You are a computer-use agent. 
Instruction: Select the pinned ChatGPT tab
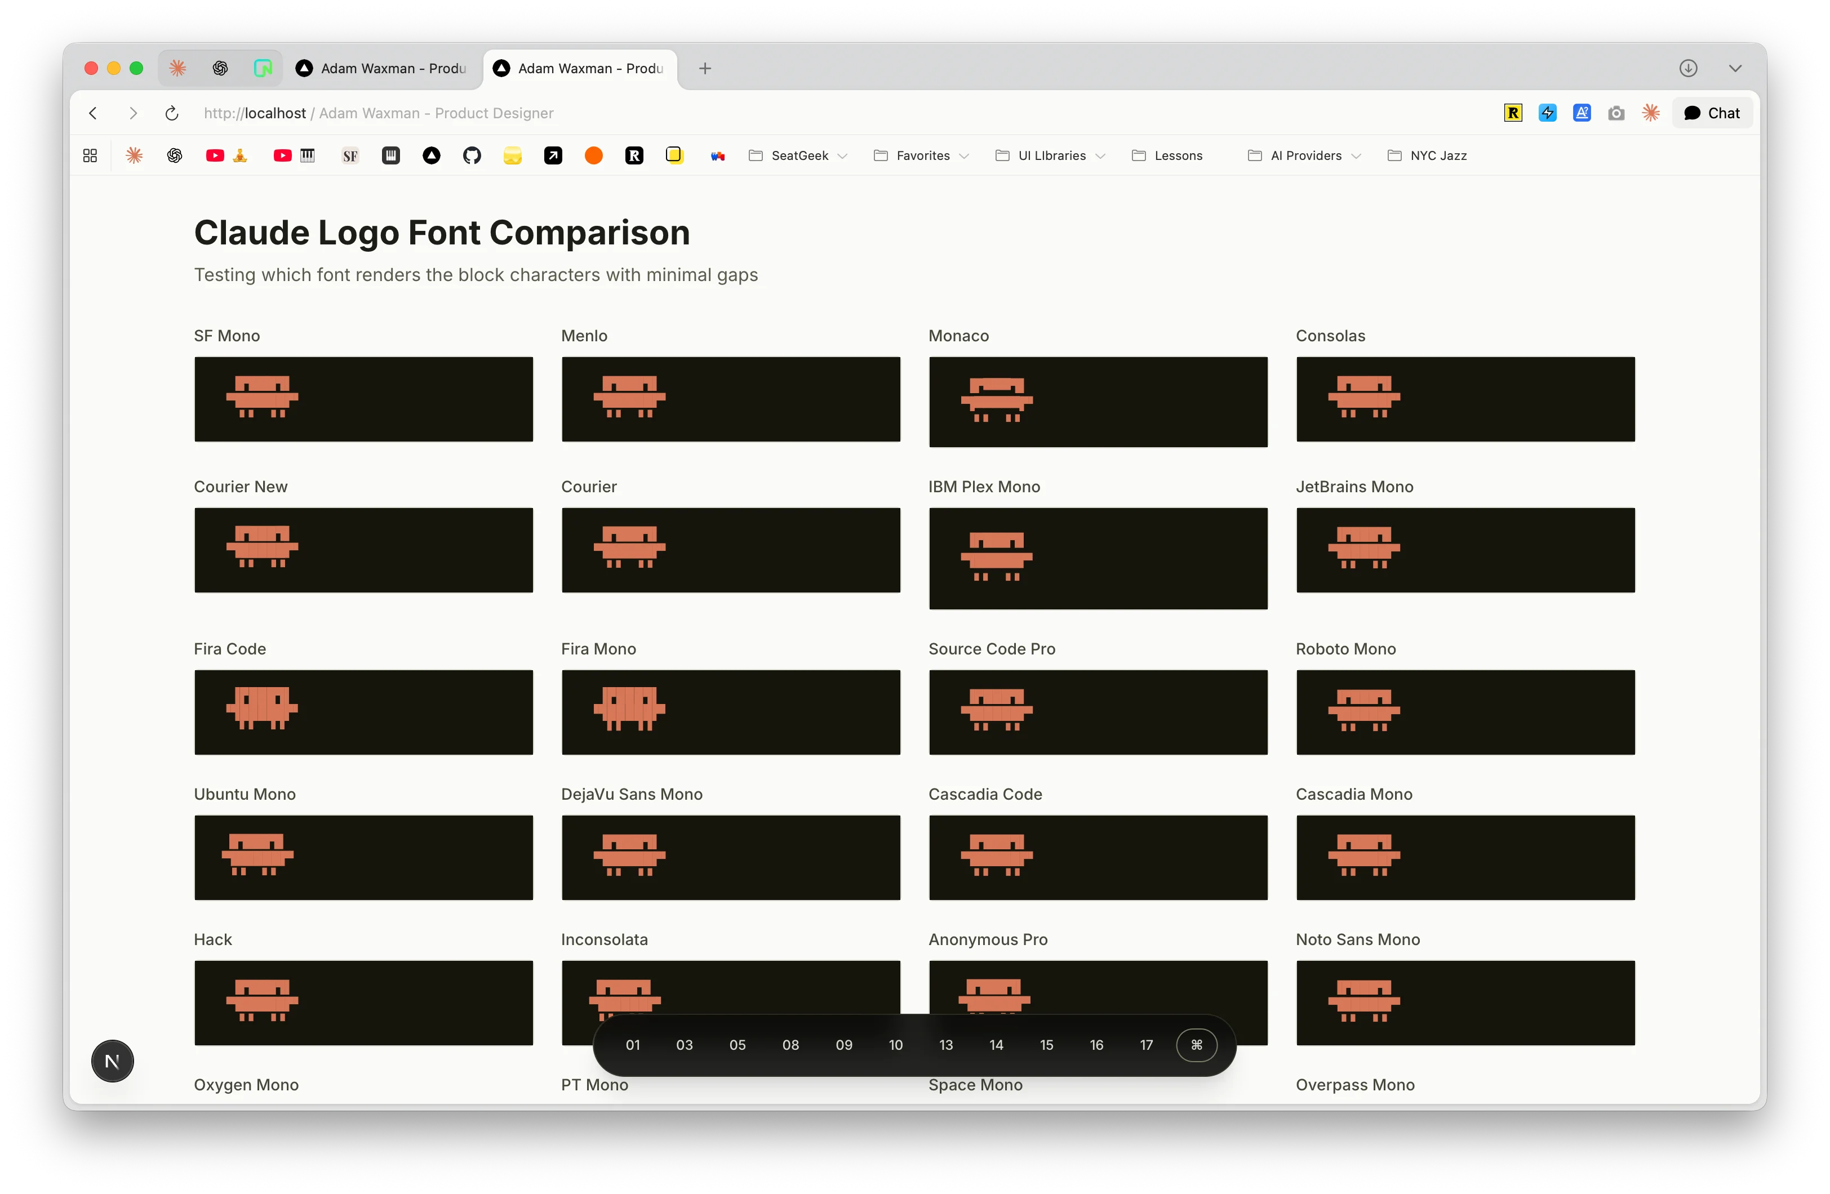click(x=221, y=68)
